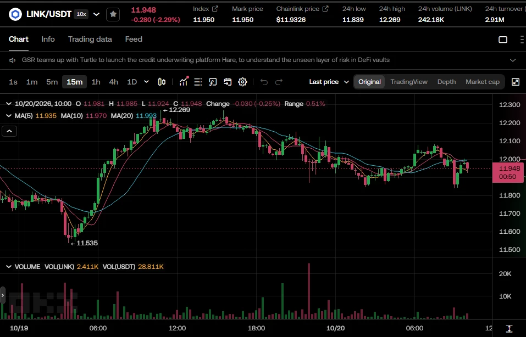This screenshot has width=526, height=337.
Task: Expand the chart to fullscreen
Action: coord(516,82)
